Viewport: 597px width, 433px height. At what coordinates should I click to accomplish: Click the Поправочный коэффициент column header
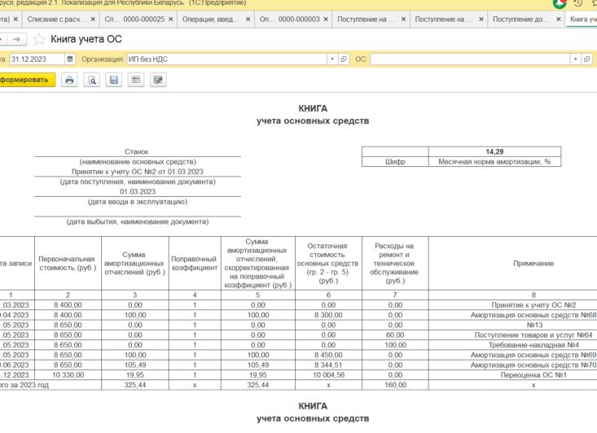pos(195,264)
